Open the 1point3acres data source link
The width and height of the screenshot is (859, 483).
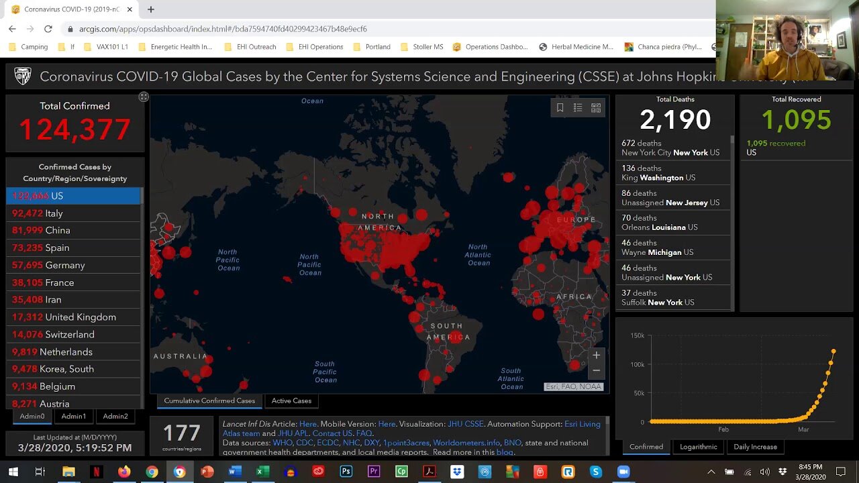[x=407, y=443]
